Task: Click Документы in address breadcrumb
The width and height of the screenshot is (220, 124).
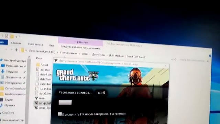Action: pos(99,55)
